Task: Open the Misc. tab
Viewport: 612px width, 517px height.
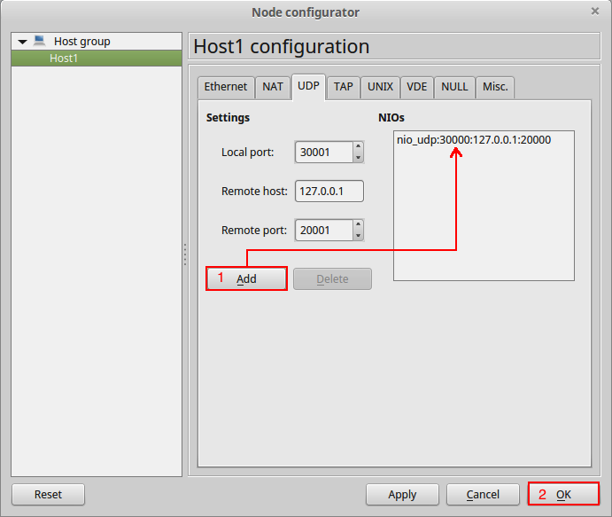Action: pyautogui.click(x=495, y=87)
